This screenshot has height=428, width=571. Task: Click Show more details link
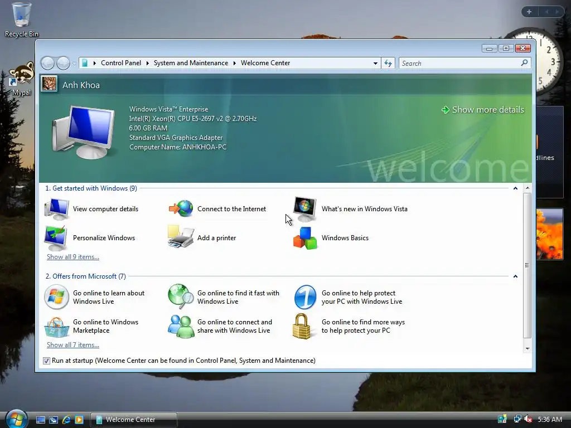coord(483,110)
